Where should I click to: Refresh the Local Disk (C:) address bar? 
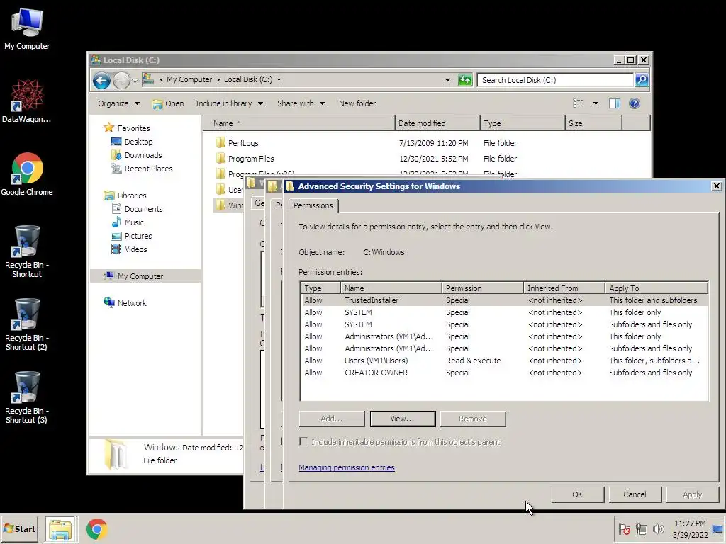click(465, 80)
